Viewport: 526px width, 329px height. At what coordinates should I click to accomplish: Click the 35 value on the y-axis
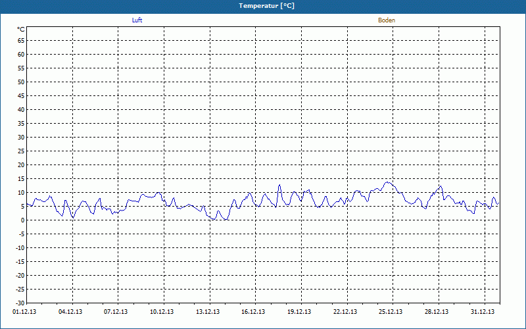[x=21, y=124]
